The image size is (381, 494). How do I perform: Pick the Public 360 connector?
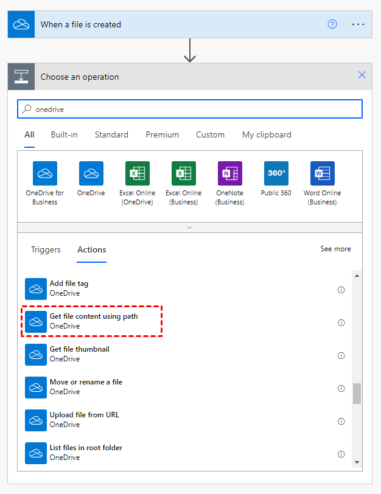[276, 173]
